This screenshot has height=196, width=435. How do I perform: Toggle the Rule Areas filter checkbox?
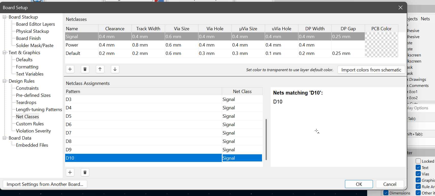418,186
